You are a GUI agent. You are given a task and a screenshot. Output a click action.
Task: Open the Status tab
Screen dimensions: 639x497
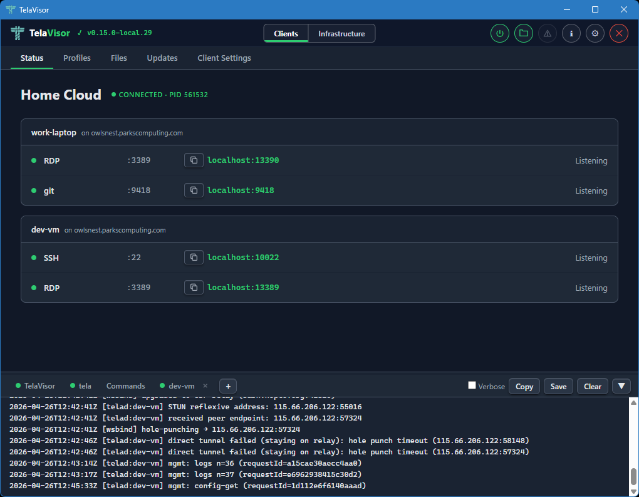[x=32, y=58]
